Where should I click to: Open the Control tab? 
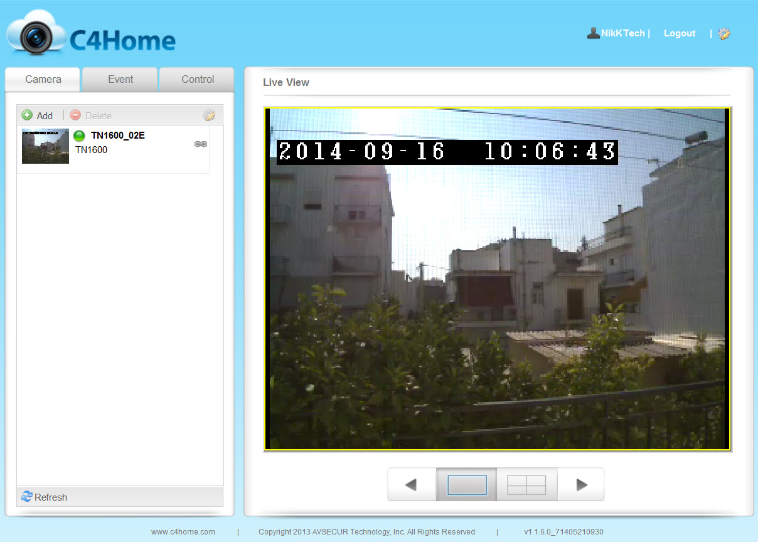pyautogui.click(x=197, y=80)
